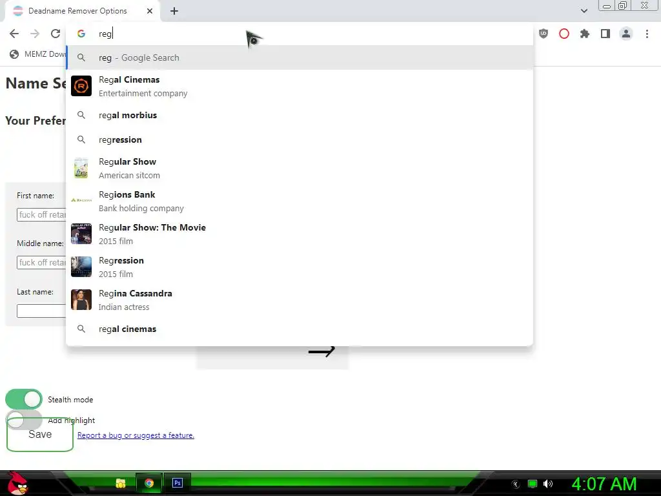The image size is (661, 496).
Task: Choose the Regular Show American sitcom suggestion
Action: (300, 169)
